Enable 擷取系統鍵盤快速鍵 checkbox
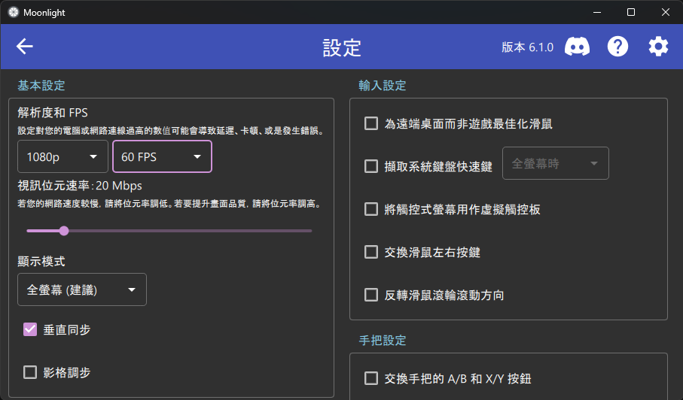 [371, 166]
